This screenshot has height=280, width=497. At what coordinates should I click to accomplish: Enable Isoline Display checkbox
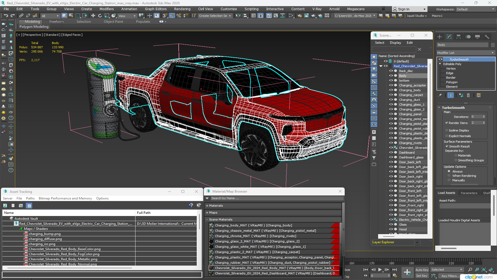click(x=447, y=130)
